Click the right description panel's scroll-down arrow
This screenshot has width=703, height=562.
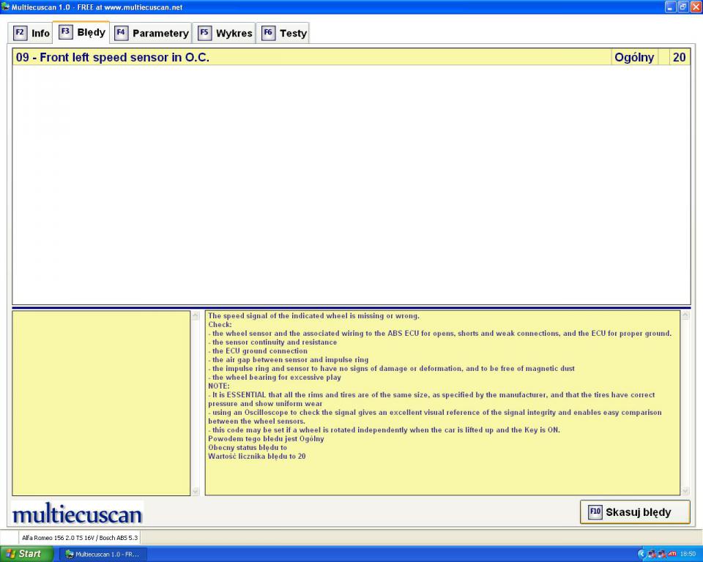click(685, 491)
